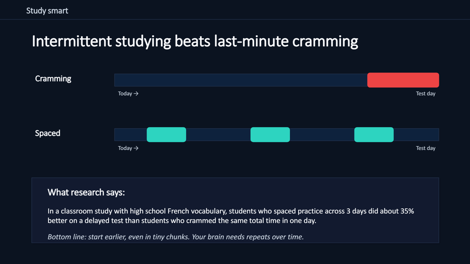Click the Today label under Cramming timeline
Image resolution: width=470 pixels, height=264 pixels.
click(125, 93)
